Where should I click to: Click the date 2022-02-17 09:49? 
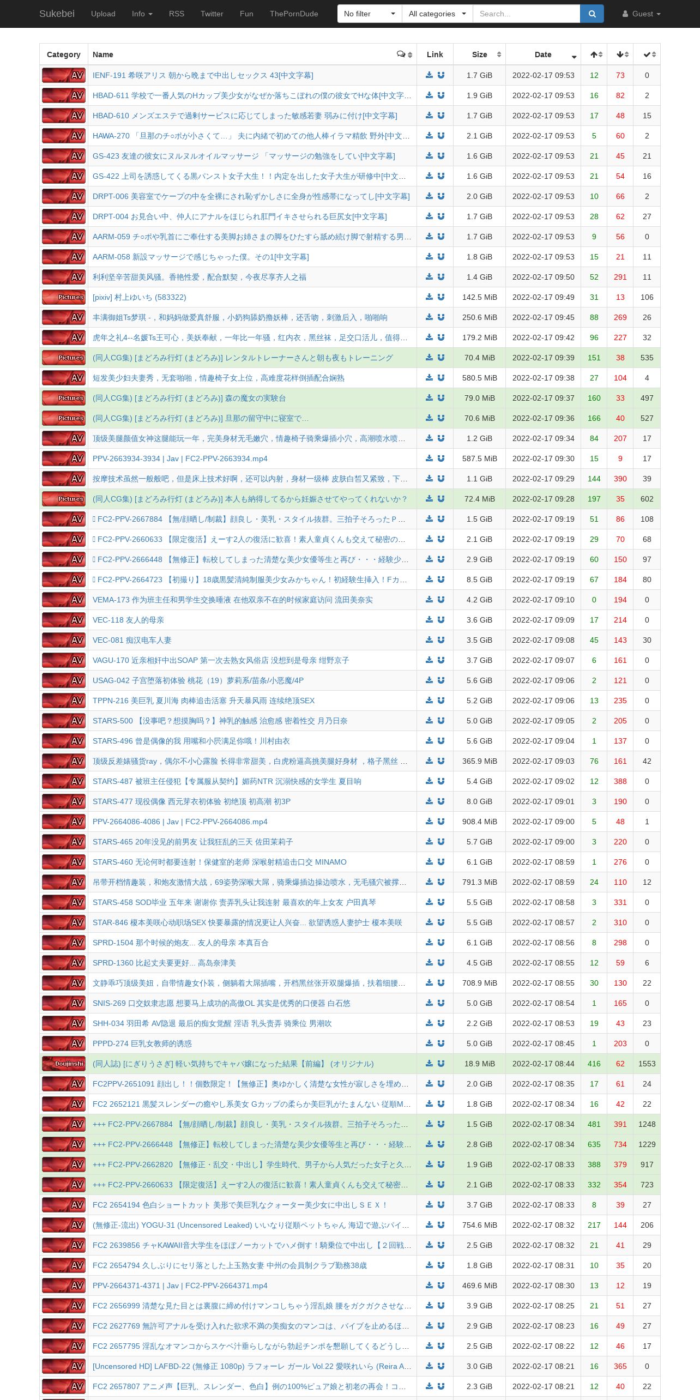pyautogui.click(x=543, y=297)
